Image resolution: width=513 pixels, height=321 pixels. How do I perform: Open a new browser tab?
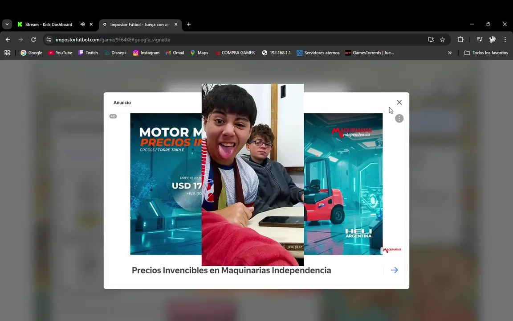(x=189, y=24)
